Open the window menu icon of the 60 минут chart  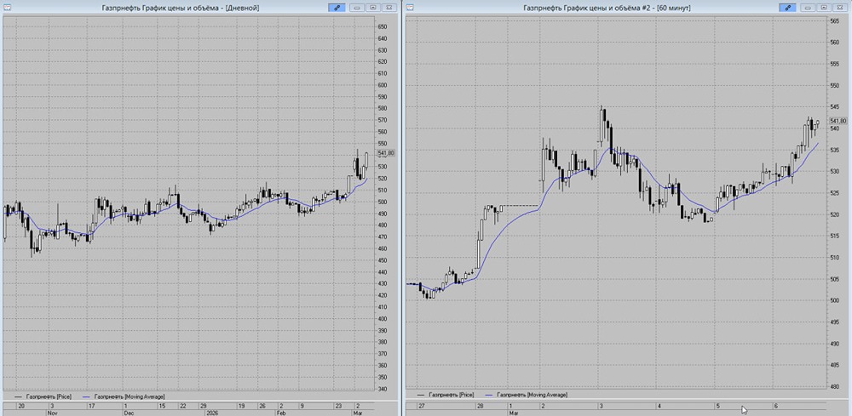point(411,8)
